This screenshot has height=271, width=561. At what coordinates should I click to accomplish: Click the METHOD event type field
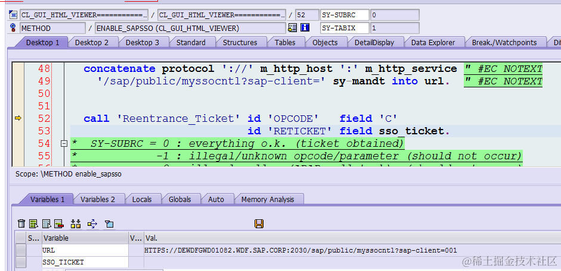(x=52, y=28)
